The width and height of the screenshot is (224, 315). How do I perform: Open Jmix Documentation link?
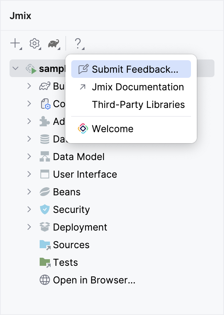point(138,87)
